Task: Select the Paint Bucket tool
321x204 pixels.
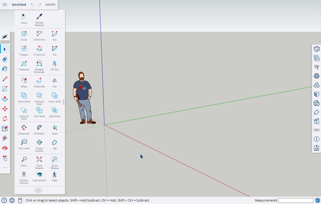Action: (5, 69)
